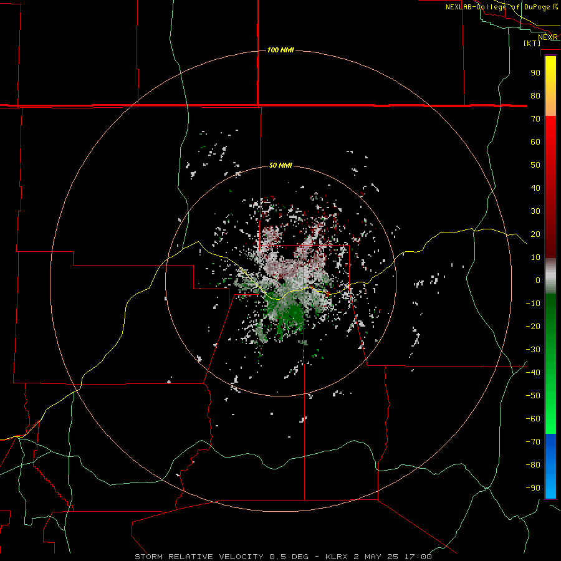The width and height of the screenshot is (561, 561).
Task: Click the -50 value on velocity scale
Action: click(x=533, y=396)
